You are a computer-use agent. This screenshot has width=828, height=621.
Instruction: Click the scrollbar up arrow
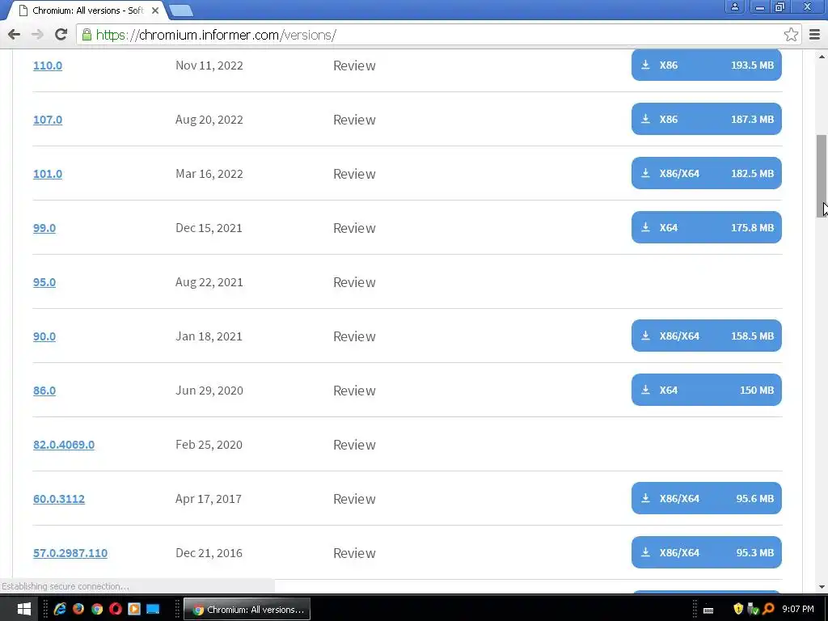(x=822, y=56)
